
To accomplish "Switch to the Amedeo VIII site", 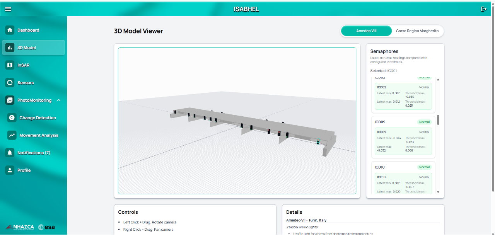I will (x=366, y=31).
